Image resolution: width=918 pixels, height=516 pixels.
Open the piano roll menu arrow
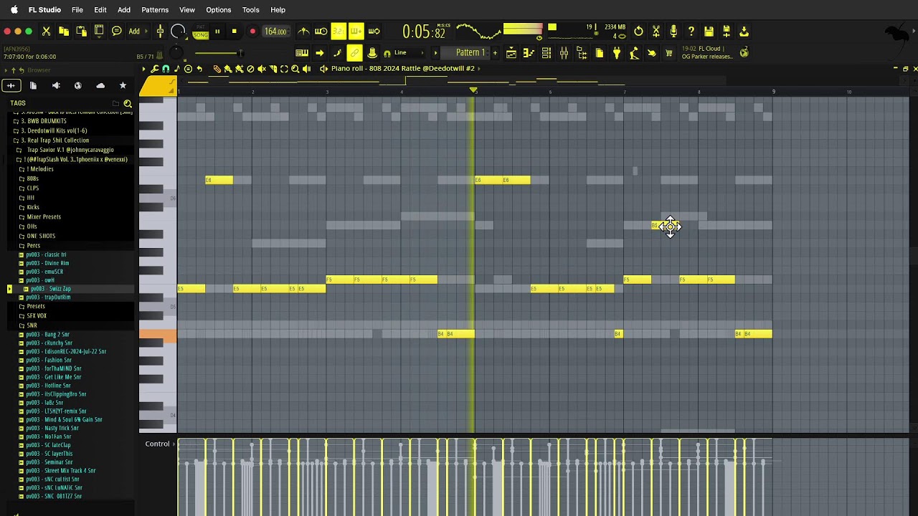tap(143, 69)
